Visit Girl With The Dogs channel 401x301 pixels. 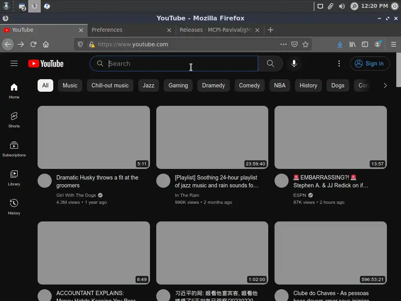pos(76,195)
